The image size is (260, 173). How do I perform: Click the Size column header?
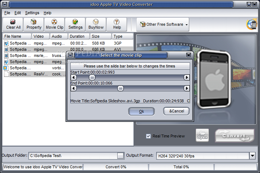coord(101,36)
